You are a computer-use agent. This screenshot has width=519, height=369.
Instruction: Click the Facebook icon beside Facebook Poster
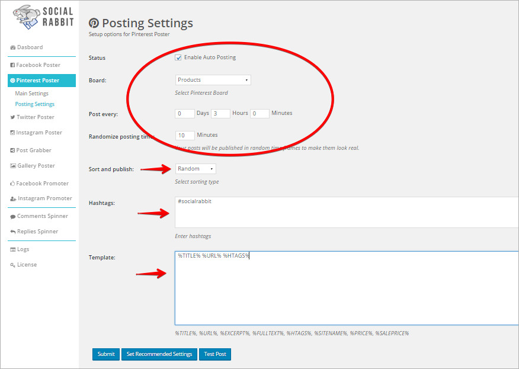(x=12, y=65)
